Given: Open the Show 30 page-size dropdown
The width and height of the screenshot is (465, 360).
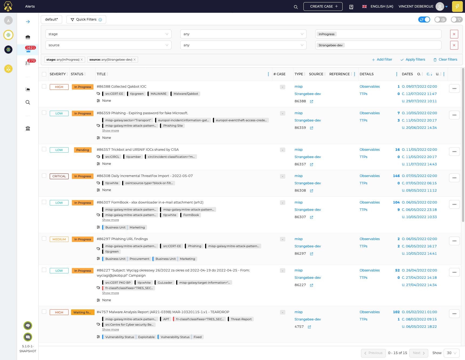Looking at the screenshot, I should click(451, 353).
